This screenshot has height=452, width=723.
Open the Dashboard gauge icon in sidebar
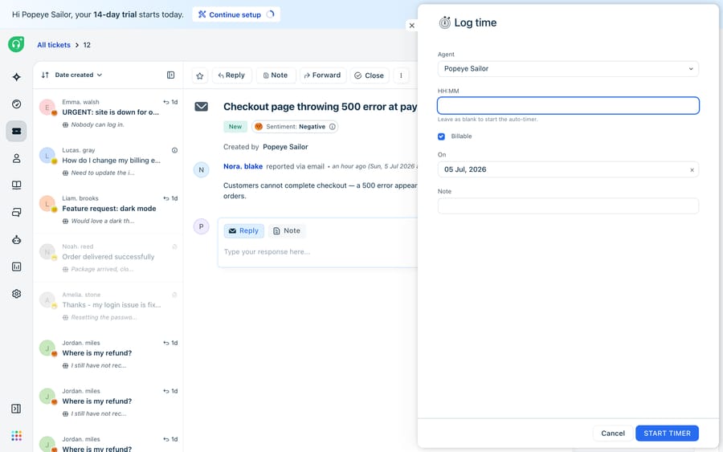coord(17,104)
